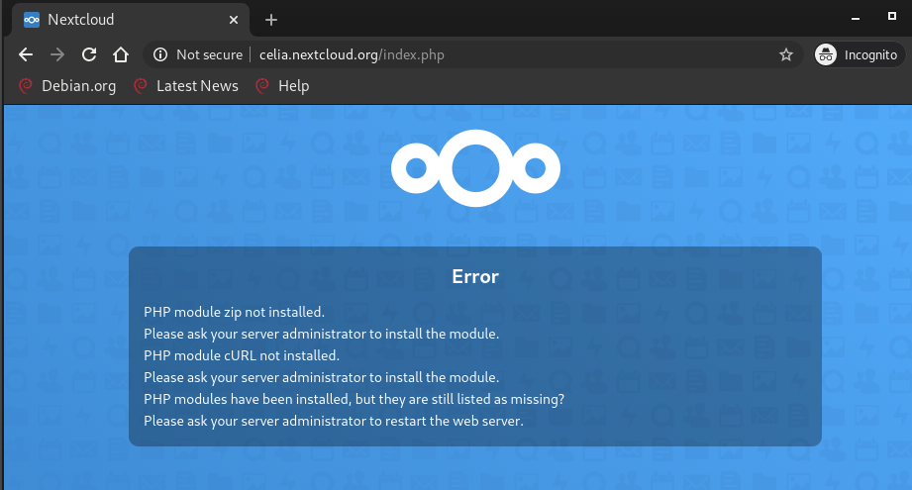Click the forward navigation arrow
The width and height of the screenshot is (912, 490).
[57, 54]
